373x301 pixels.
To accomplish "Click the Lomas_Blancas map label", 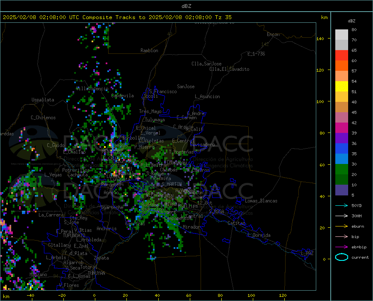I will [261, 201].
